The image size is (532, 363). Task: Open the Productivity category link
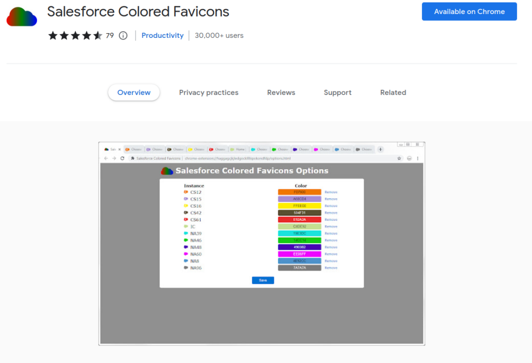(163, 35)
